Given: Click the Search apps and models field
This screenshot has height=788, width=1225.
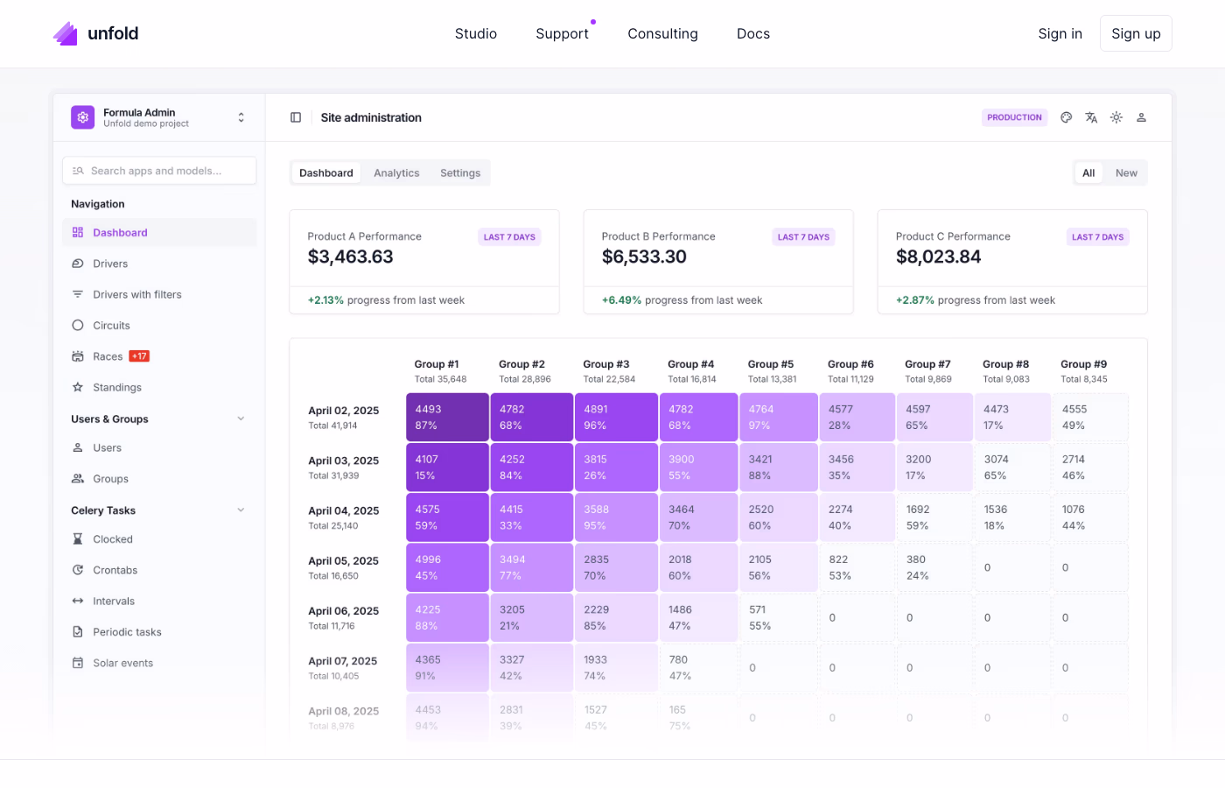Looking at the screenshot, I should tap(159, 171).
